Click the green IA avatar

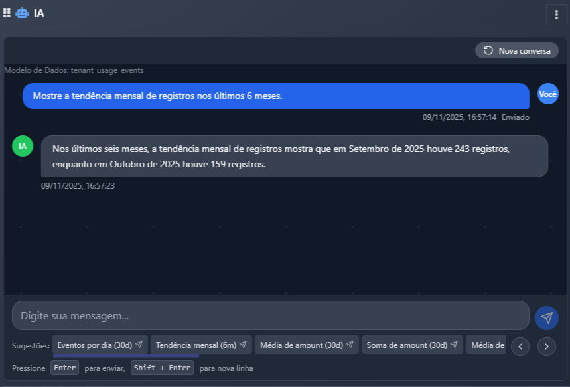[23, 146]
